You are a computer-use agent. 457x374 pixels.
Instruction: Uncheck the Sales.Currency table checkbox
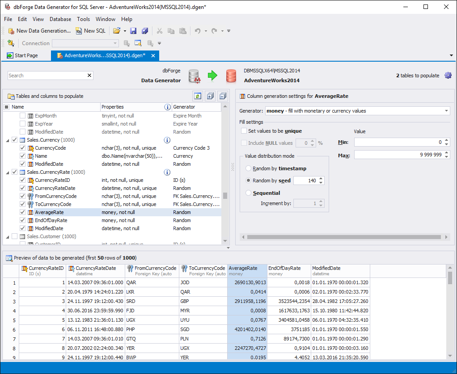click(x=14, y=140)
